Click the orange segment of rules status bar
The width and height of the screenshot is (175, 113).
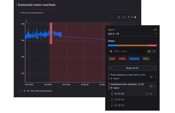tap(132, 45)
